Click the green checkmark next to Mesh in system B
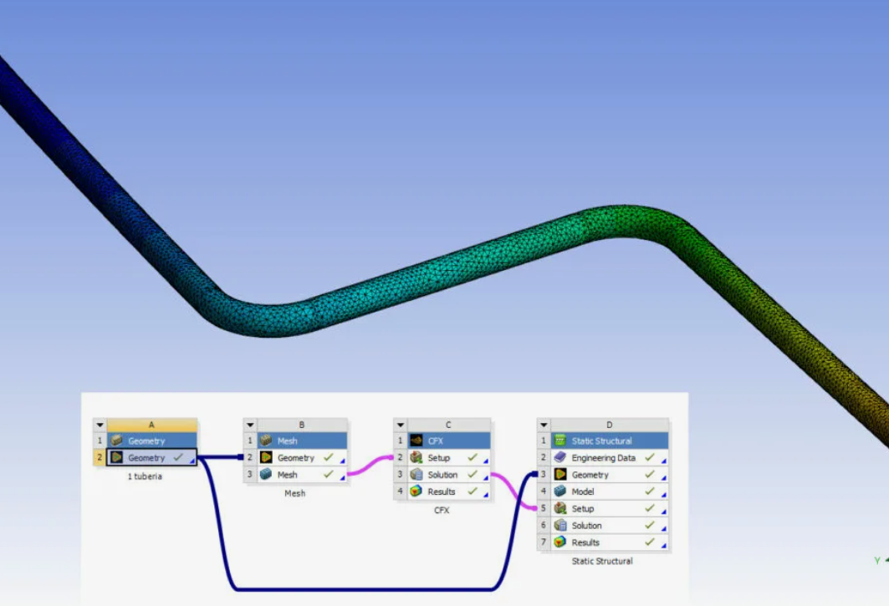This screenshot has width=889, height=606. [x=329, y=474]
